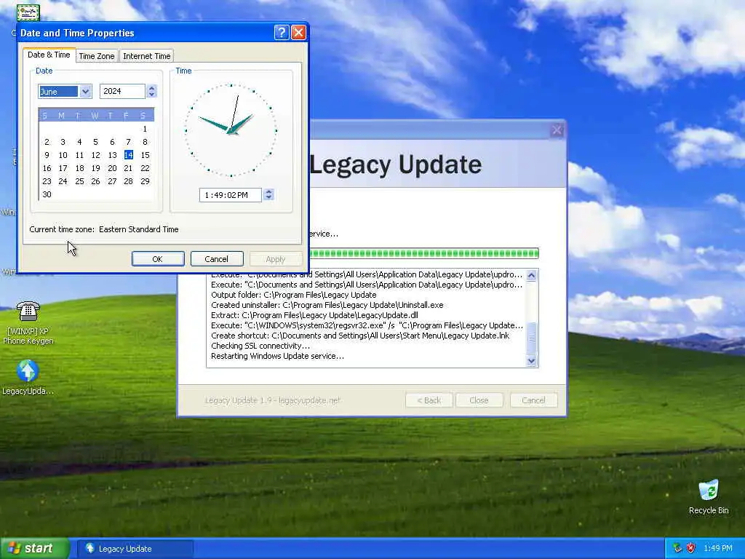
Task: Open the XP Phone Keygen desktop icon
Action: click(28, 322)
